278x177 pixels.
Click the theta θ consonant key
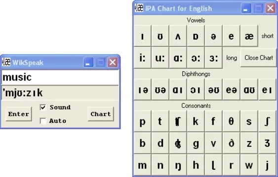(231, 121)
